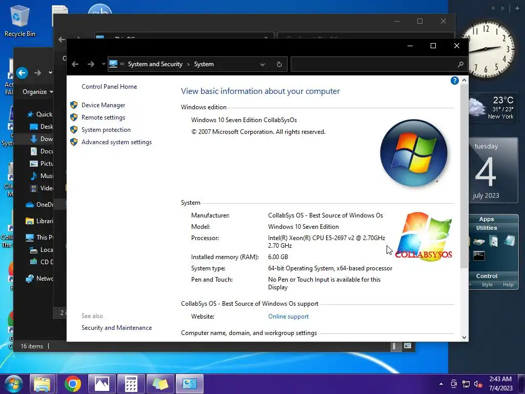Open the weather gadget showing New York
The image size is (525, 394).
point(492,108)
